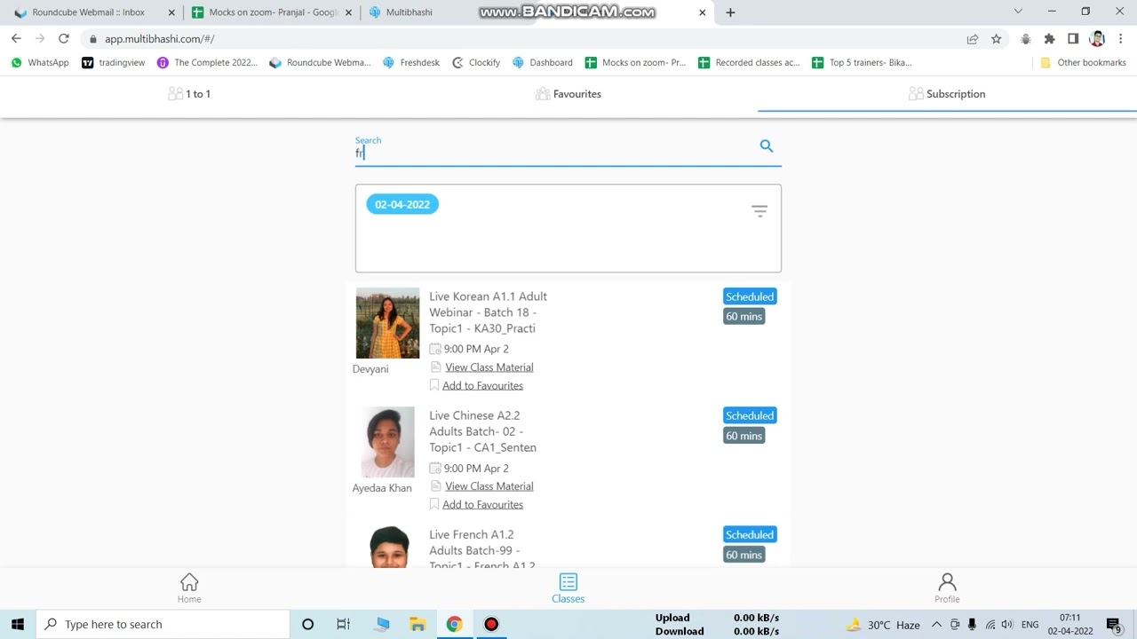Open Task View on taskbar
The height and width of the screenshot is (639, 1137).
pos(343,624)
